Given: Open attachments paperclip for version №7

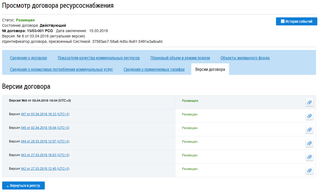Looking at the screenshot, I should click(309, 116).
